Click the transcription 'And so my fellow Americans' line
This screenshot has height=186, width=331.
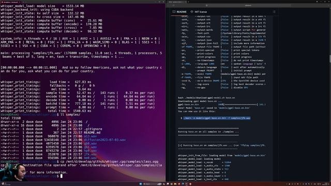[x=81, y=69]
